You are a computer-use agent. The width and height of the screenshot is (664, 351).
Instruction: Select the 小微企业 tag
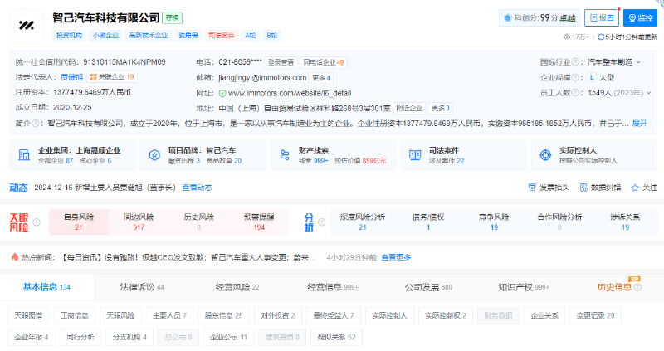(x=106, y=36)
